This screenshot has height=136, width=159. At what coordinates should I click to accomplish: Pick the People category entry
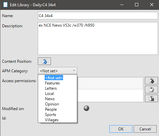[51, 109]
